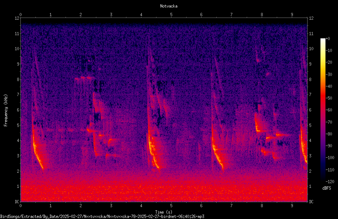Click the 6 kHz label on right frequency axis

coord(310,110)
